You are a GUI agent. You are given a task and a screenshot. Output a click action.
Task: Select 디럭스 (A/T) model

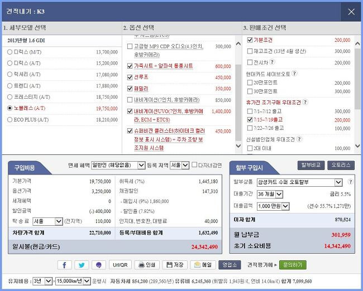[9, 63]
